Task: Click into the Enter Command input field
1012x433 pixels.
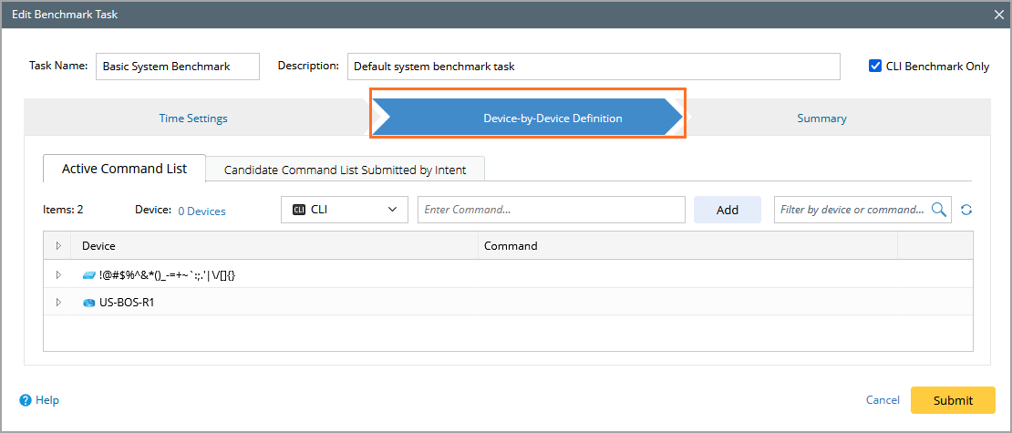Action: tap(551, 210)
